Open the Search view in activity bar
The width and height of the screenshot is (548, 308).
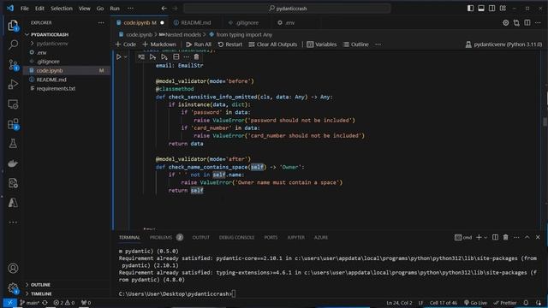[13, 44]
